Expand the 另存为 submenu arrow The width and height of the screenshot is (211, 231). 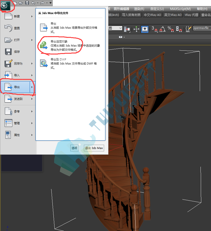[32, 64]
